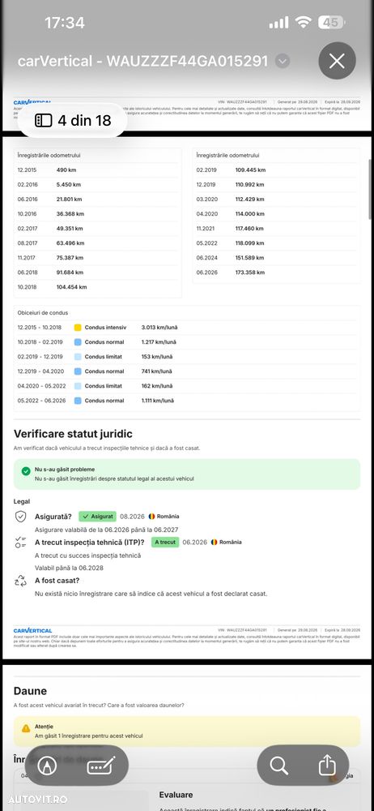Open the share sheet icon
The height and width of the screenshot is (811, 374).
point(328,765)
